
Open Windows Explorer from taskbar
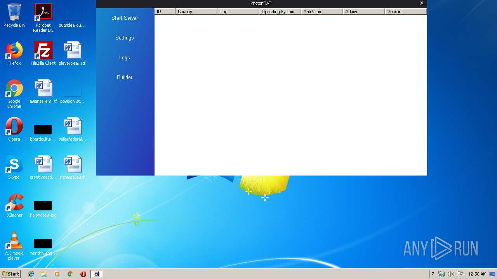(x=44, y=274)
